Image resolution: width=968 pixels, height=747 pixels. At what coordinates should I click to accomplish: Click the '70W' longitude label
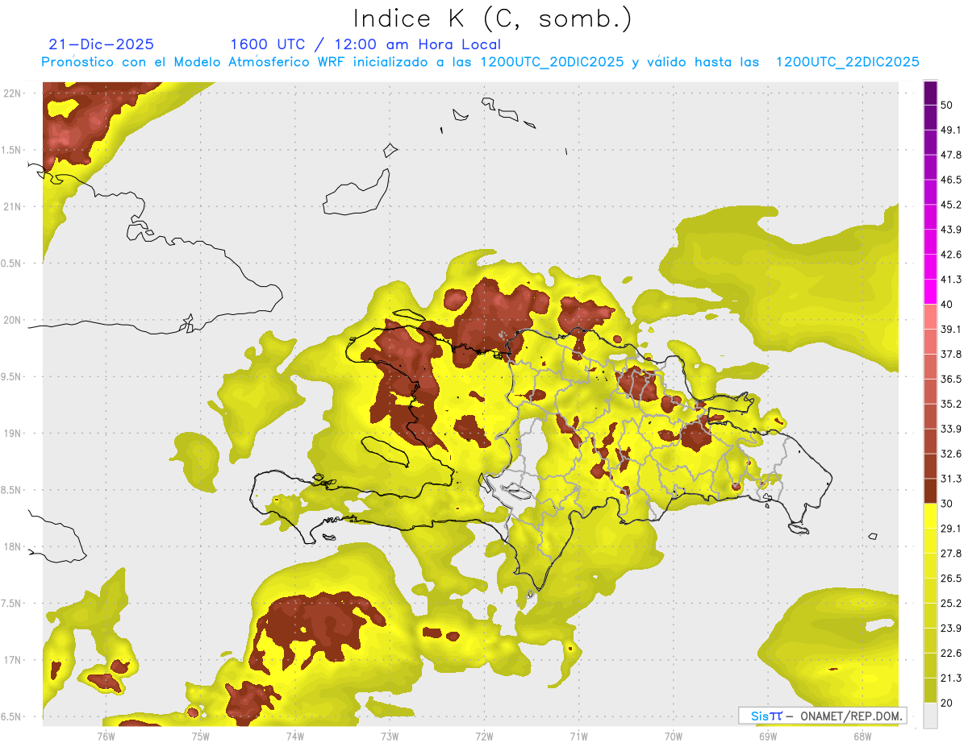coord(674,737)
